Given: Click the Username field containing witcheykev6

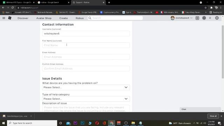Looking at the screenshot, I should coord(86,34).
